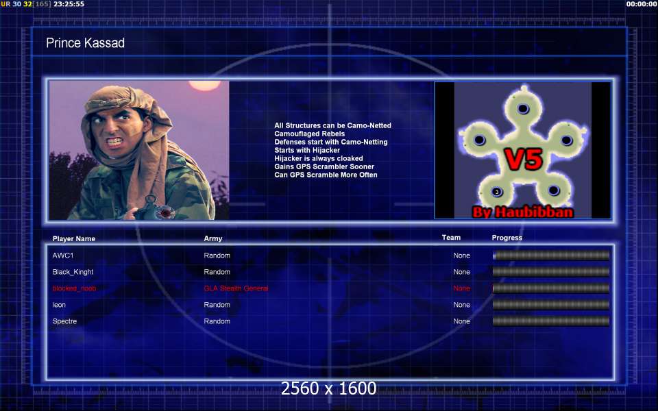Select player name Spectre
The image size is (658, 411).
point(64,321)
